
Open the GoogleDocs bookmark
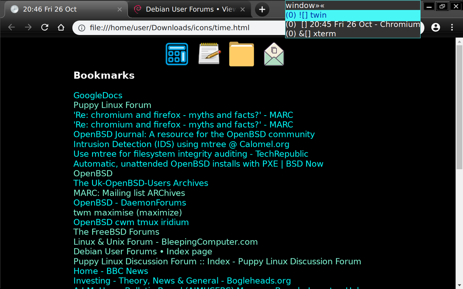click(98, 95)
